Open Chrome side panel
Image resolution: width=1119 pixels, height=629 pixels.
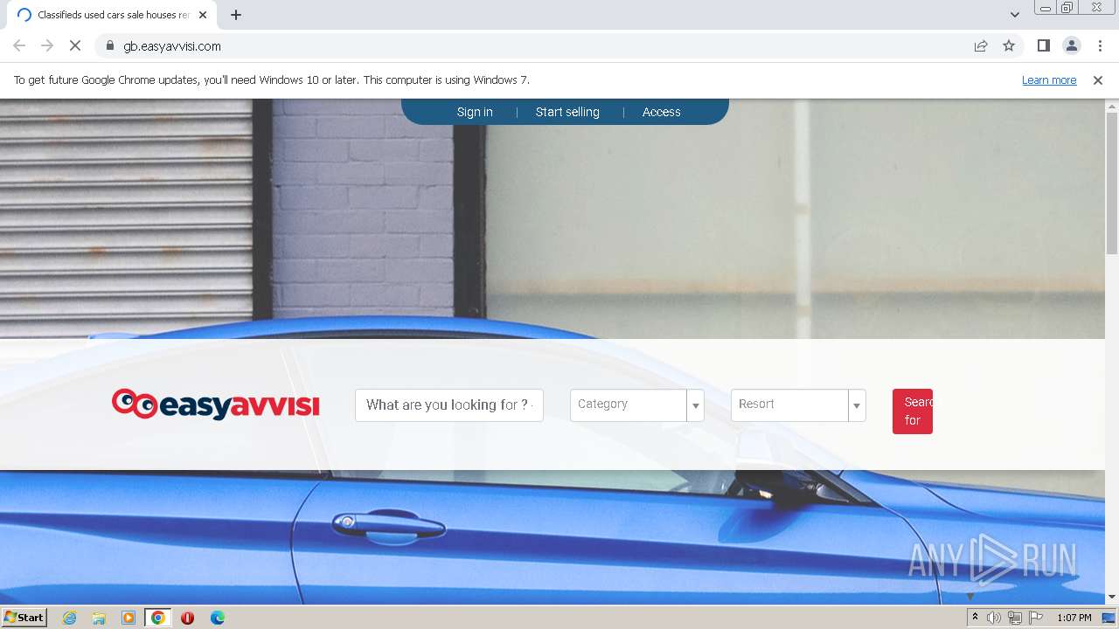click(1044, 45)
